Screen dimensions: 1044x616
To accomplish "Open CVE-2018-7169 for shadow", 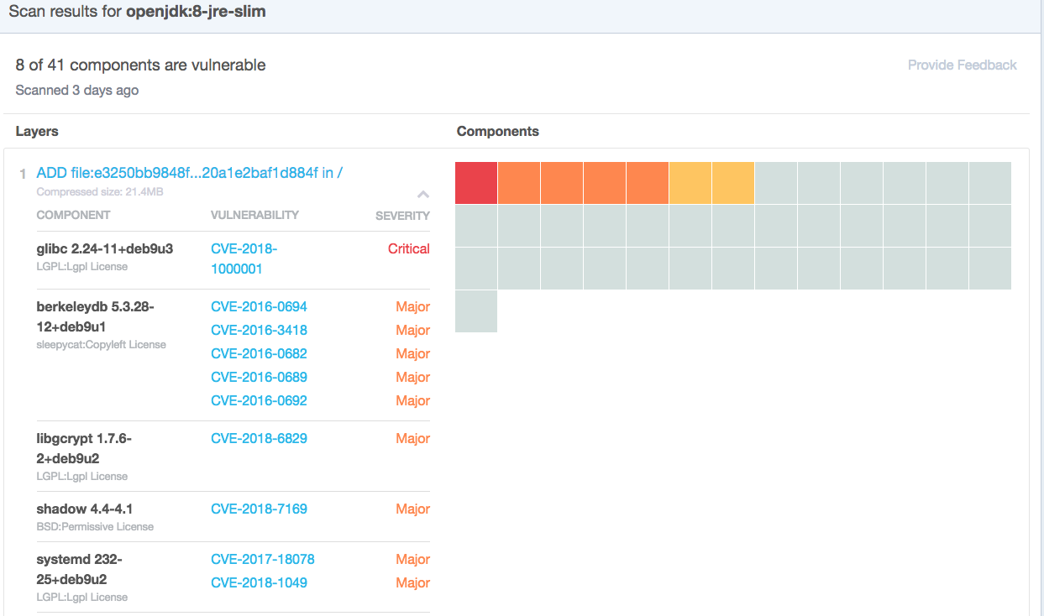I will (x=259, y=509).
